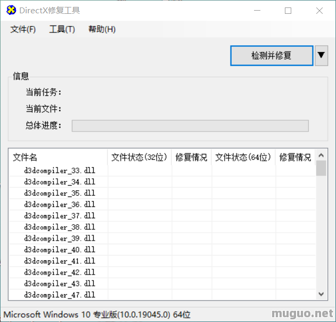The width and height of the screenshot is (336, 322).
Task: Select d3dcompiler_38.dll row
Action: (162, 227)
